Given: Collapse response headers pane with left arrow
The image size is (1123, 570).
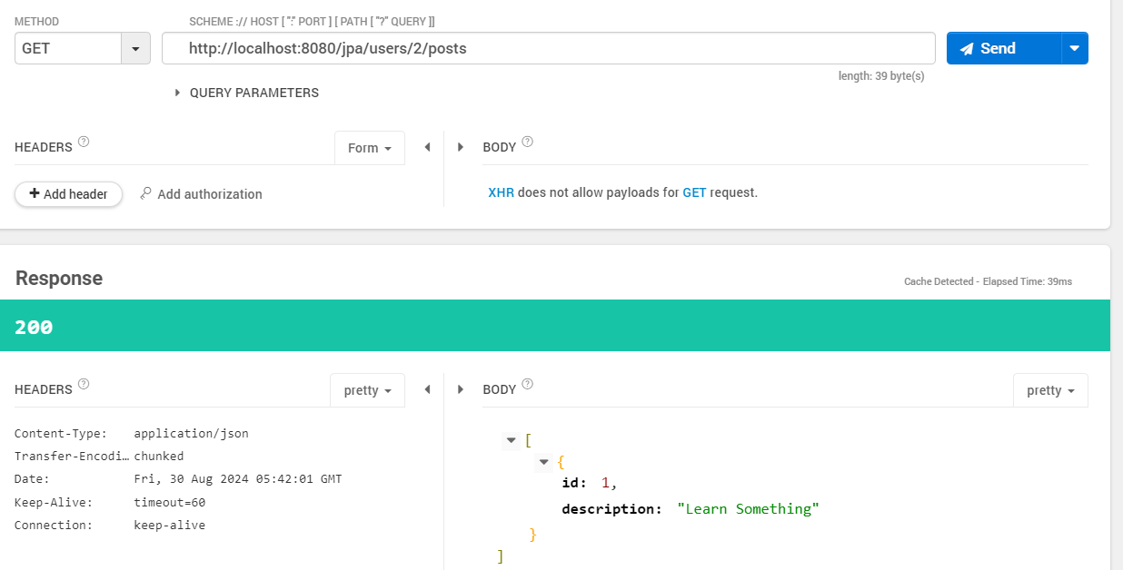Looking at the screenshot, I should pos(427,389).
